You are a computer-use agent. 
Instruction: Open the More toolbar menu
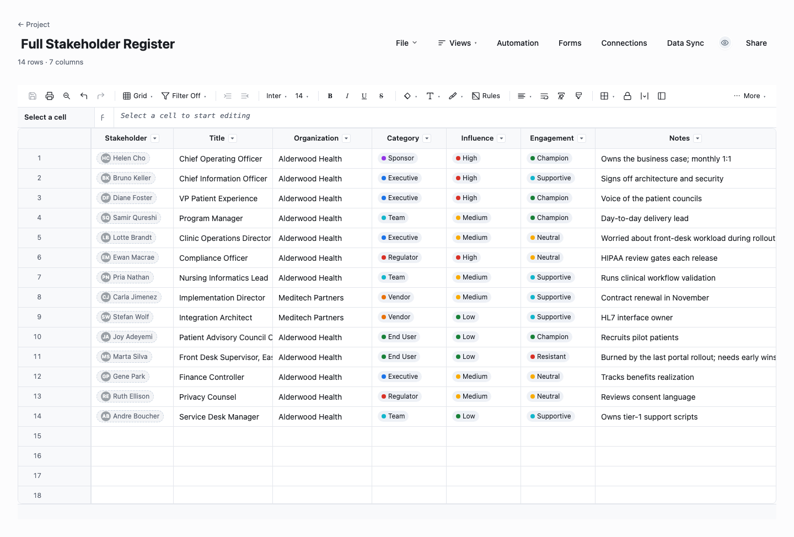[750, 96]
